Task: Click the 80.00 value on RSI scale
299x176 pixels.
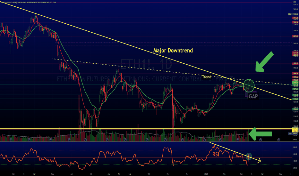Action: click(295, 147)
